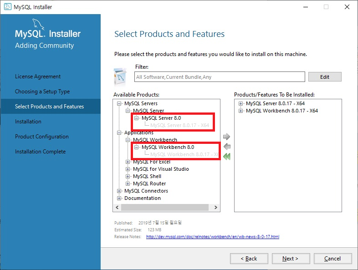Collapse the MySQL Server 8.0 node

(136, 118)
